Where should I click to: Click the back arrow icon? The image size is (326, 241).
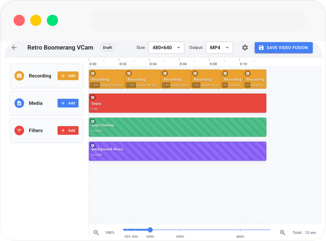(14, 48)
